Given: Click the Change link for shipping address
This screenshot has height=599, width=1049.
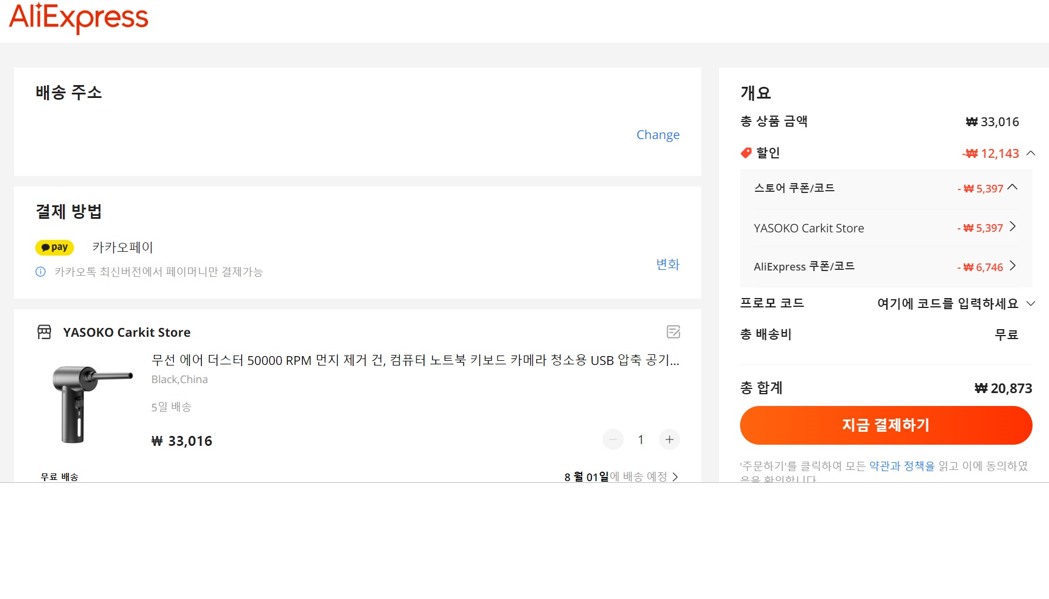Looking at the screenshot, I should (658, 135).
